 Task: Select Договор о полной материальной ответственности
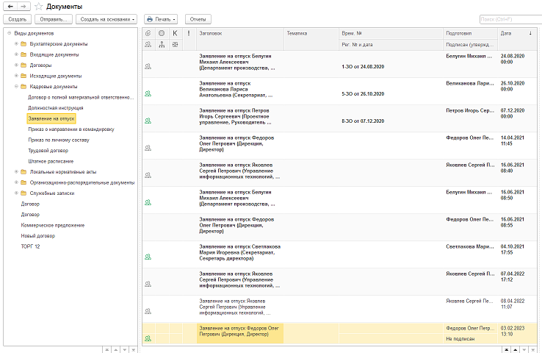(x=81, y=97)
